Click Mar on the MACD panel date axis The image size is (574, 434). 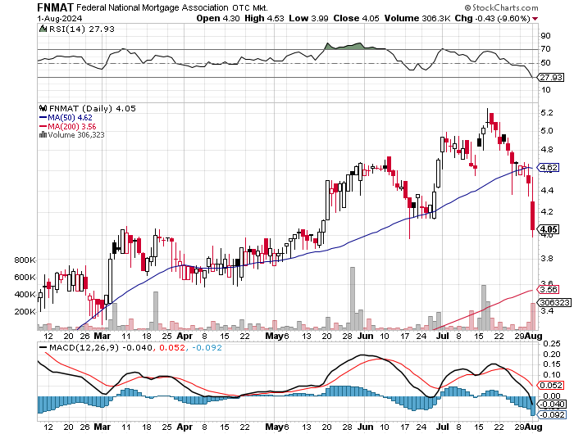(102, 427)
